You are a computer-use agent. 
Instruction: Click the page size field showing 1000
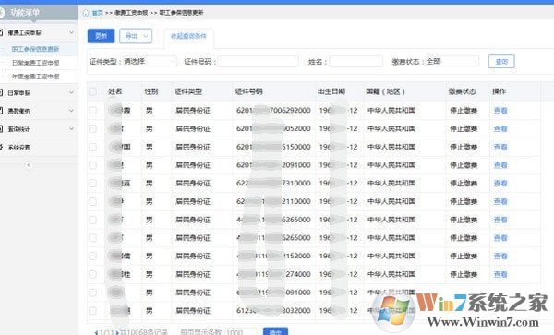click(x=240, y=332)
